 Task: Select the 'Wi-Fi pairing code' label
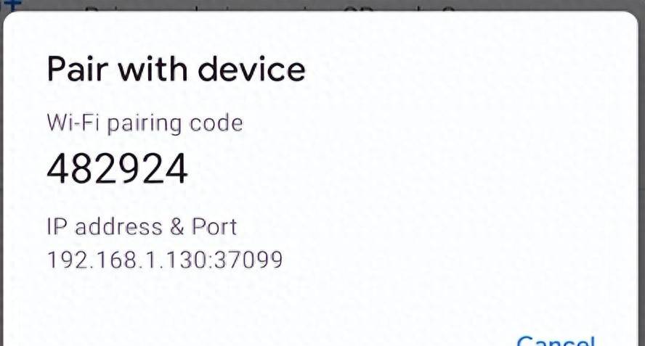click(x=145, y=123)
